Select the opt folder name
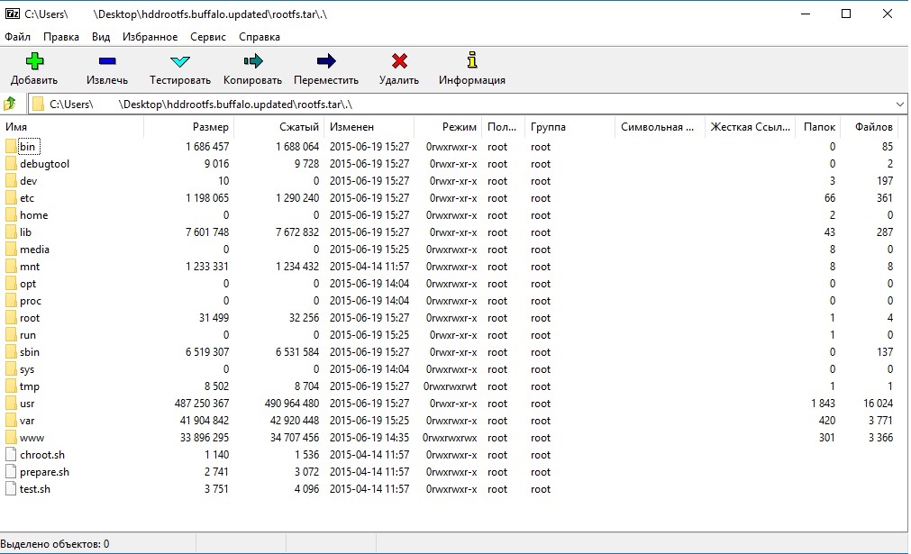This screenshot has height=554, width=911. click(28, 284)
